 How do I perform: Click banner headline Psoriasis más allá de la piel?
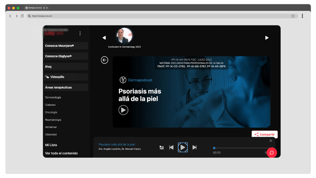click(140, 95)
